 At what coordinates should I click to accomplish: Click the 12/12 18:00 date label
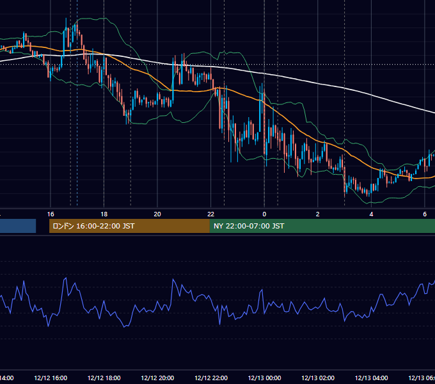104,378
